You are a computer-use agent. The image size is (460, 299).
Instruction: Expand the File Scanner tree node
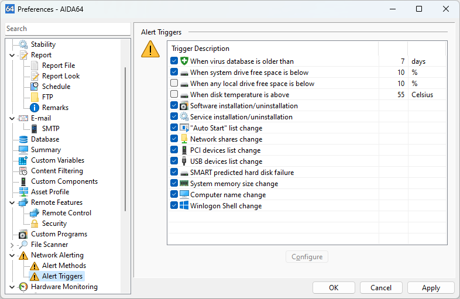tap(12, 245)
